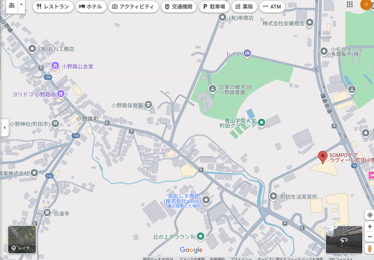Show アクティビティ places on map

tap(133, 6)
